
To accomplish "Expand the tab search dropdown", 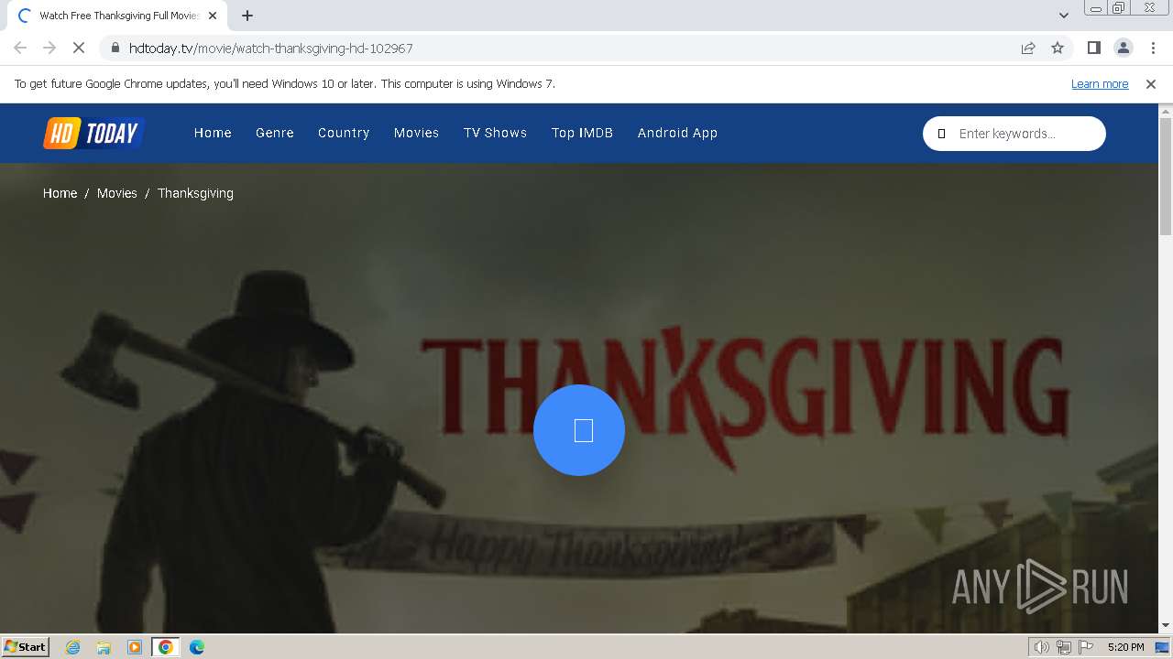I will tap(1064, 16).
